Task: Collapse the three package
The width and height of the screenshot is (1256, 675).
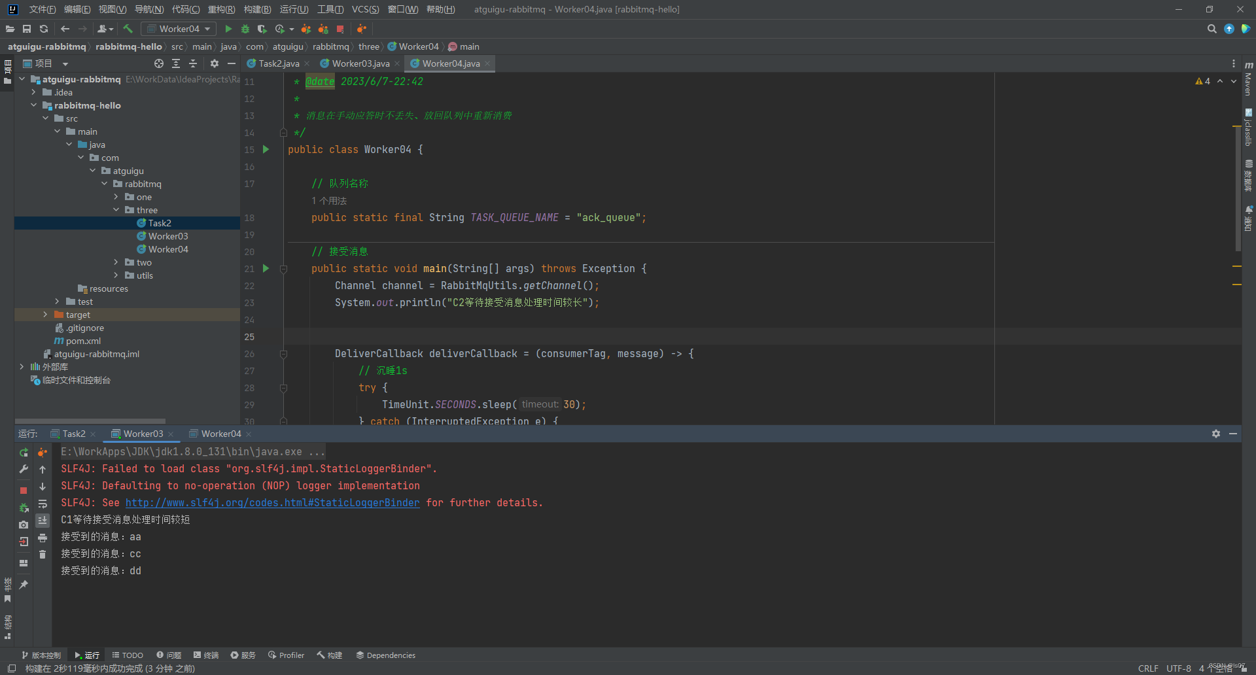Action: 116,210
